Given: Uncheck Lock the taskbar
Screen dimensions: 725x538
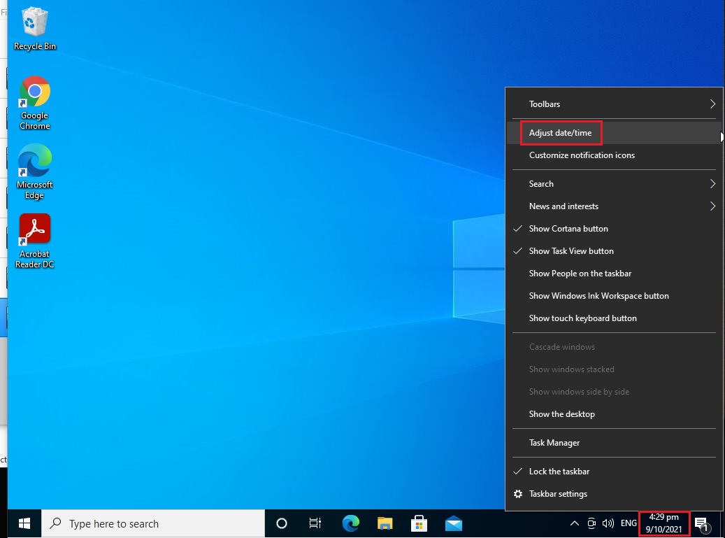Looking at the screenshot, I should [560, 471].
